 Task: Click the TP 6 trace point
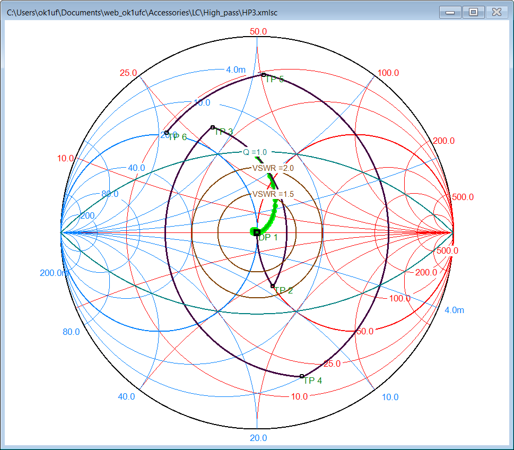pos(167,133)
